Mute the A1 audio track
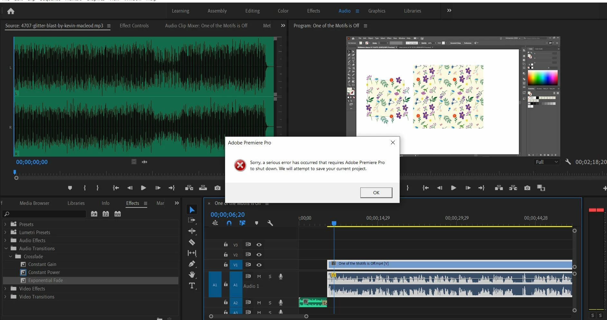607x320 pixels. click(x=259, y=277)
